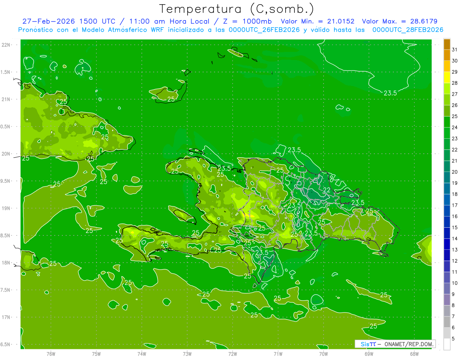The width and height of the screenshot is (465, 359).
Task: Select the 'Valor Max. = 28.6179' readout
Action: (400, 22)
